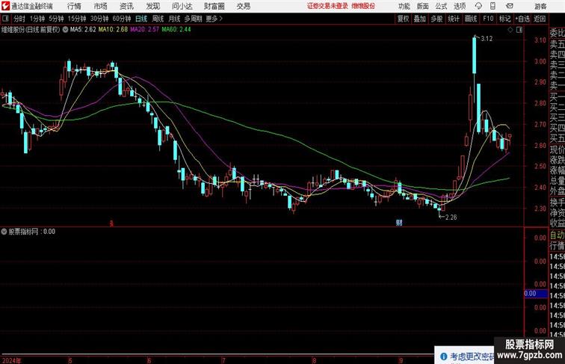The width and height of the screenshot is (565, 364).
Task: Open the 公式 menu
Action: click(441, 6)
